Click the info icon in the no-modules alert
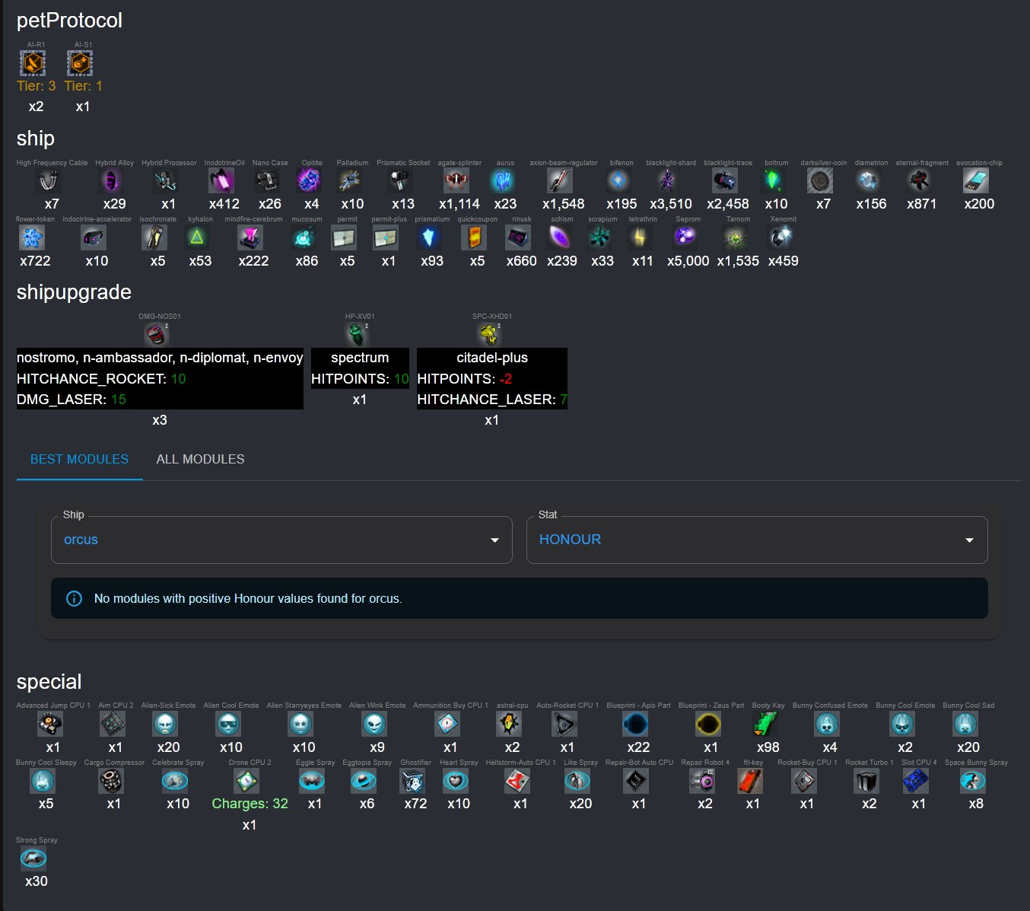Screen dimensions: 1030x911 (x=74, y=598)
